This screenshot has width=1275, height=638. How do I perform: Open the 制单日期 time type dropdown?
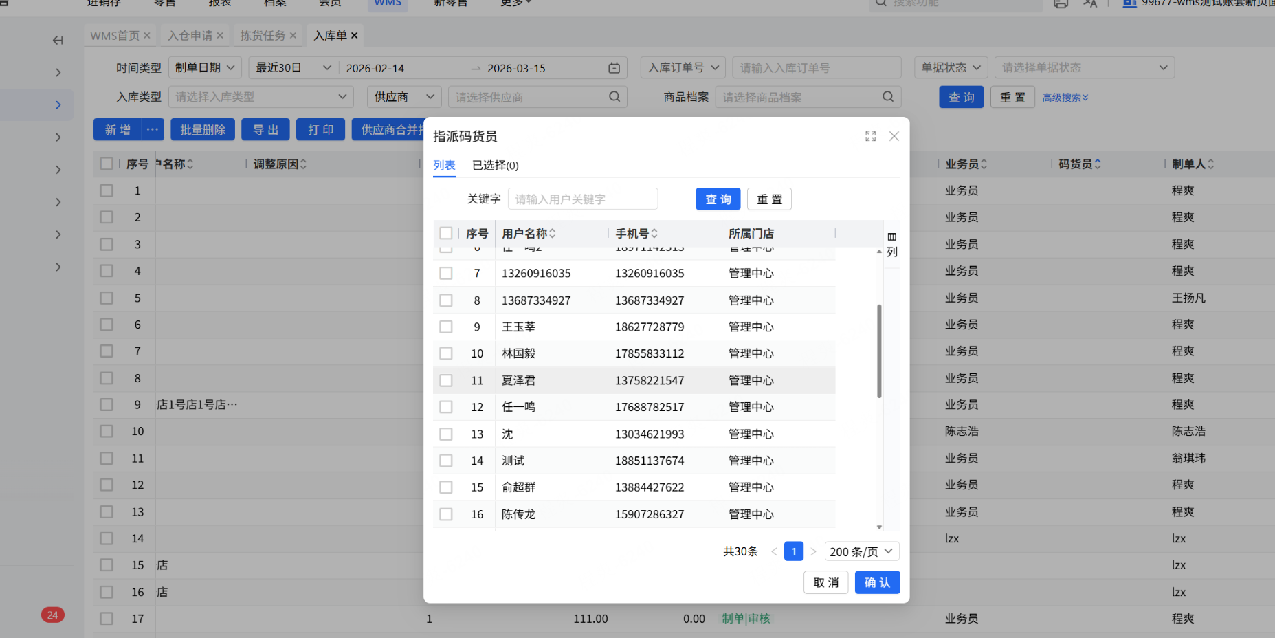click(x=205, y=67)
